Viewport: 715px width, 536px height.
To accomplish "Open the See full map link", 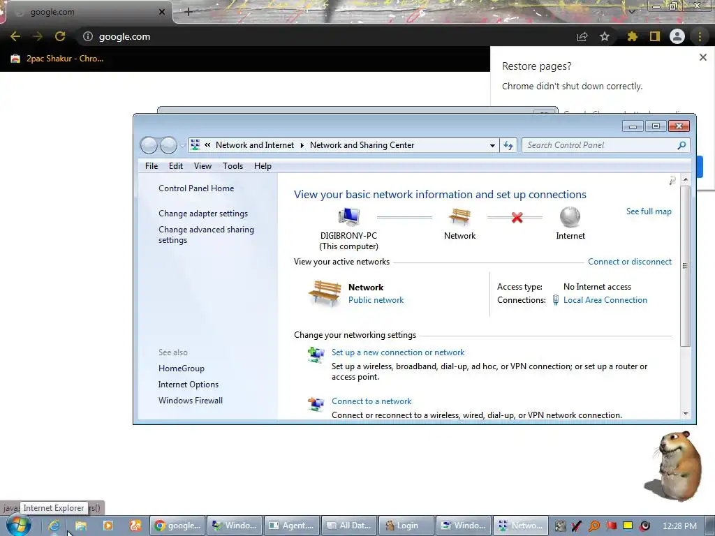I will [649, 211].
